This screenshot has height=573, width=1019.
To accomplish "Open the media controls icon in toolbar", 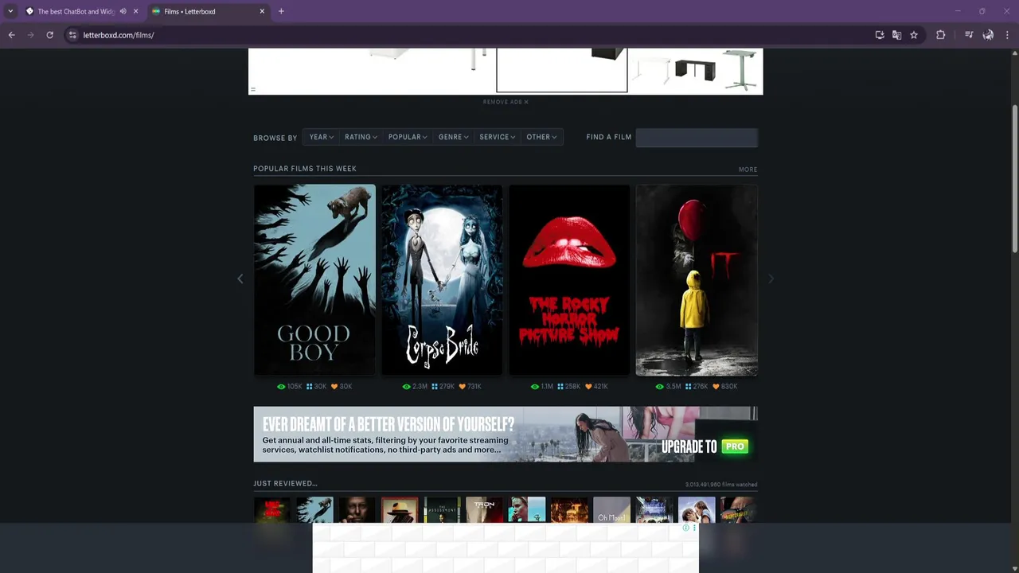I will click(x=969, y=35).
